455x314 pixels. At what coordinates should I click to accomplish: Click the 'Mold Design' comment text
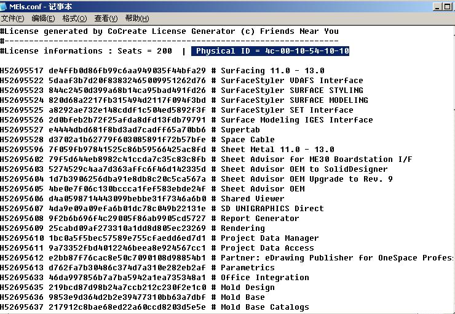click(x=248, y=288)
